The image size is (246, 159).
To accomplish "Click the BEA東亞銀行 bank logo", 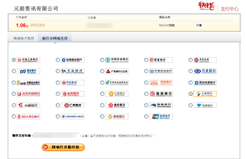I will [28, 117].
